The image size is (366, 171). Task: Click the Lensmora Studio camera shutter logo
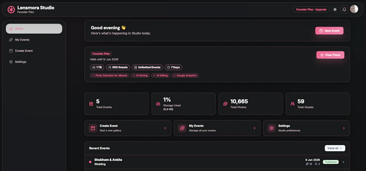[11, 9]
